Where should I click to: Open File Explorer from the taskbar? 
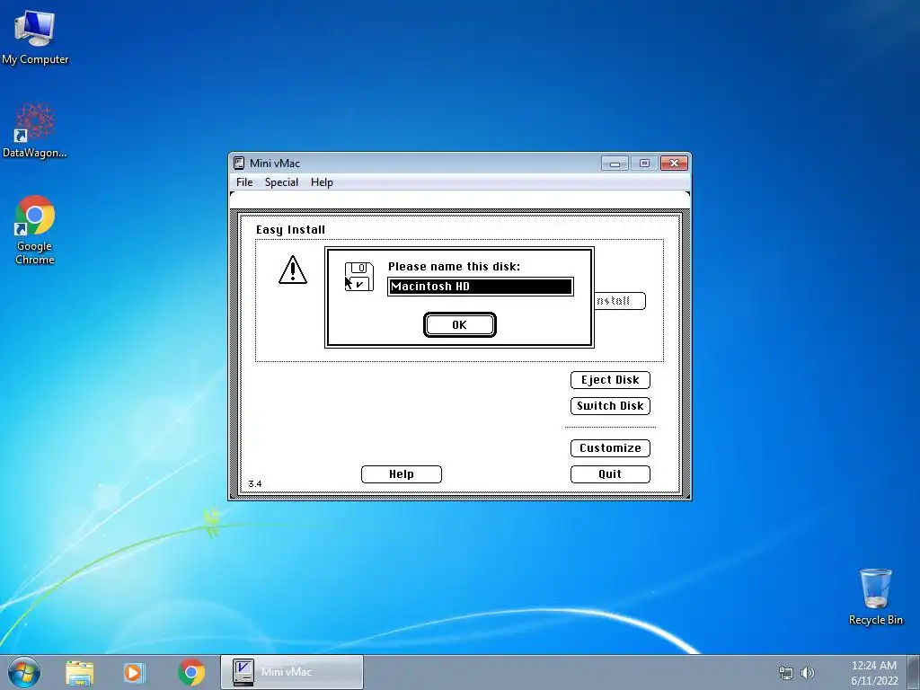(x=80, y=672)
